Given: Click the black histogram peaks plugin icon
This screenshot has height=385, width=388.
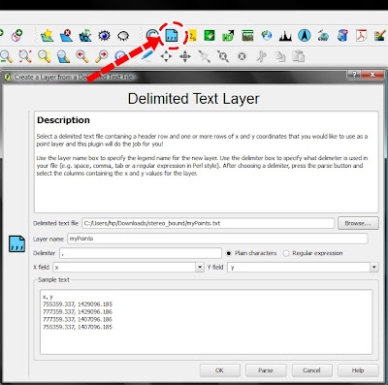Looking at the screenshot, I should click(x=285, y=36).
